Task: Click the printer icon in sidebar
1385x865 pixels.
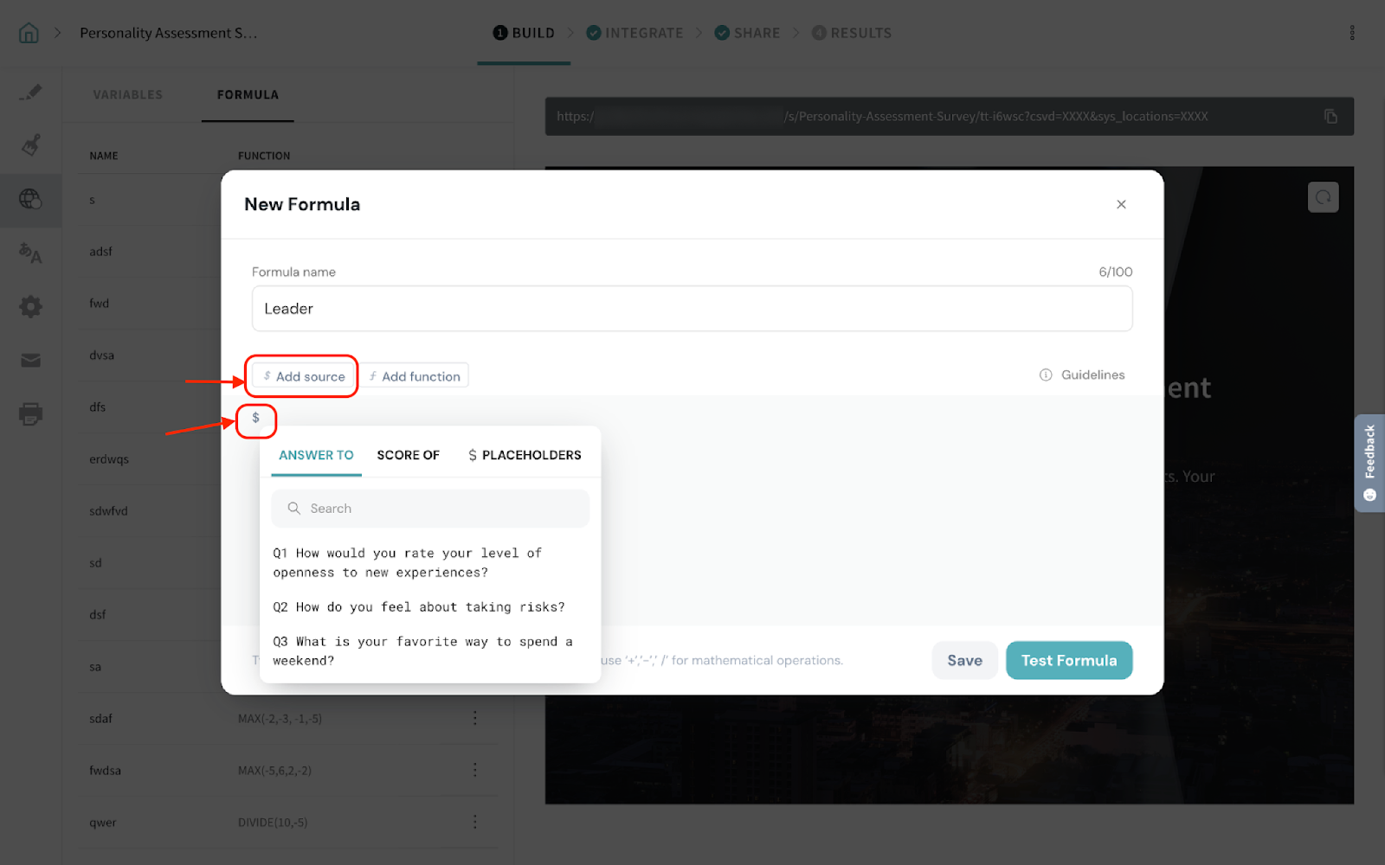Action: pyautogui.click(x=30, y=413)
